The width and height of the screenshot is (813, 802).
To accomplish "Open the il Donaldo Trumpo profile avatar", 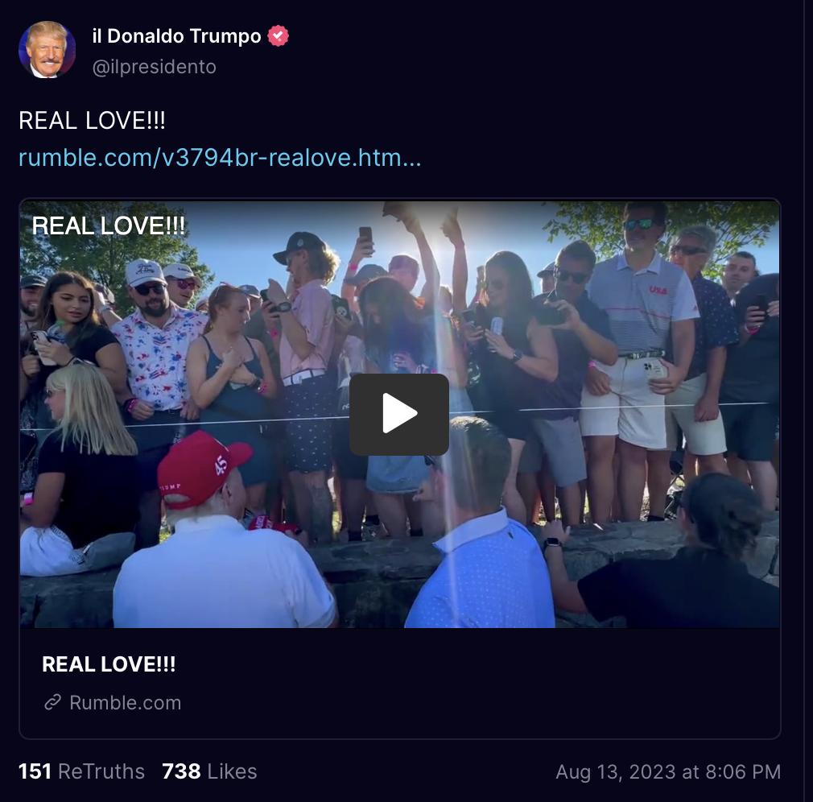I will 47,50.
